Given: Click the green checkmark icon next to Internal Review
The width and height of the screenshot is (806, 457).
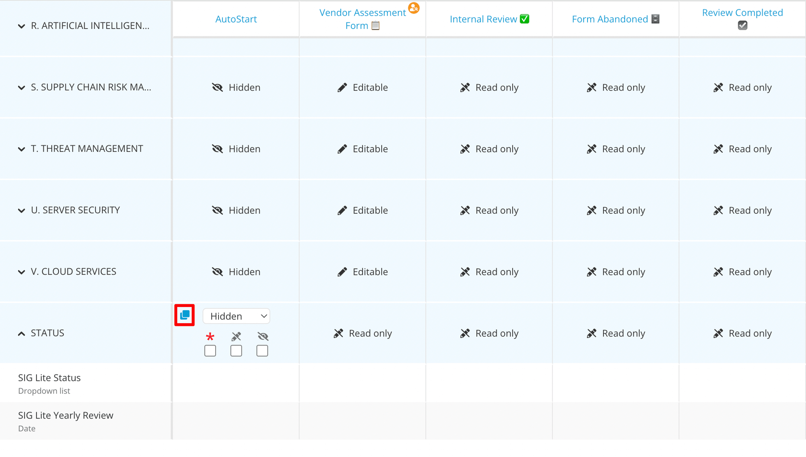Looking at the screenshot, I should 524,19.
